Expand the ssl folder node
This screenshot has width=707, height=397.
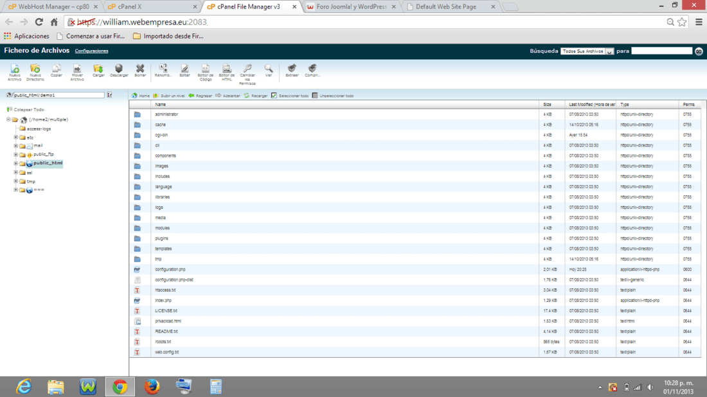16,172
